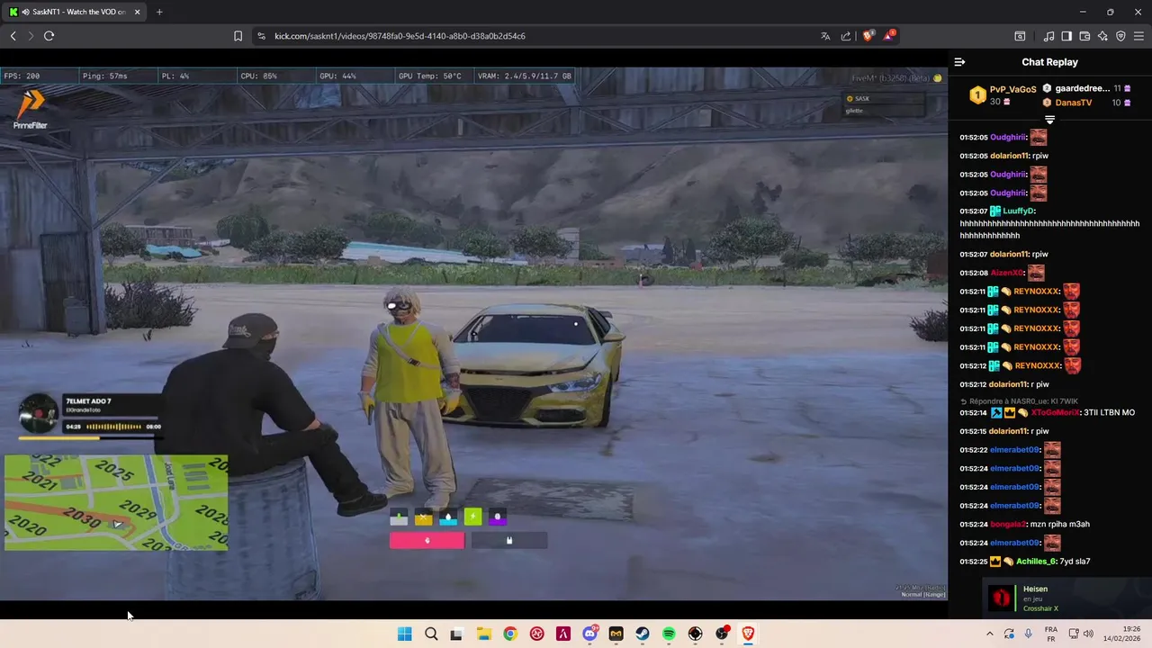Click the 'mzn rpiha m3ah' chat message

point(1061,524)
